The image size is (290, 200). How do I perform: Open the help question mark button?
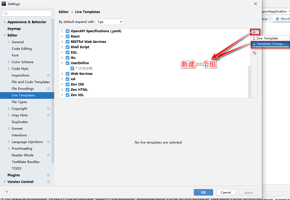7,193
